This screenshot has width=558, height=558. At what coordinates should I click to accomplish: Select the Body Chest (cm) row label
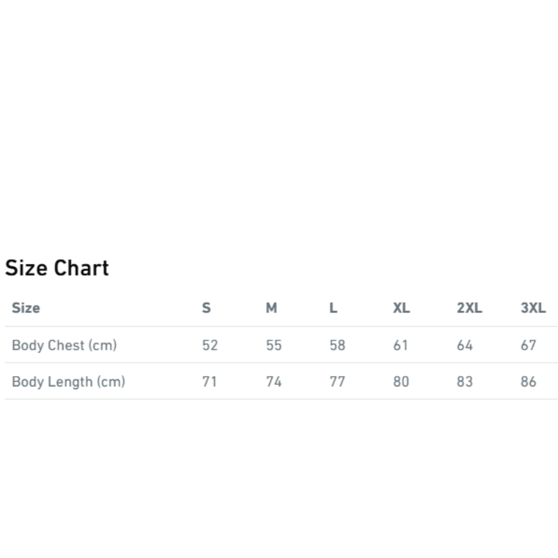click(x=64, y=345)
